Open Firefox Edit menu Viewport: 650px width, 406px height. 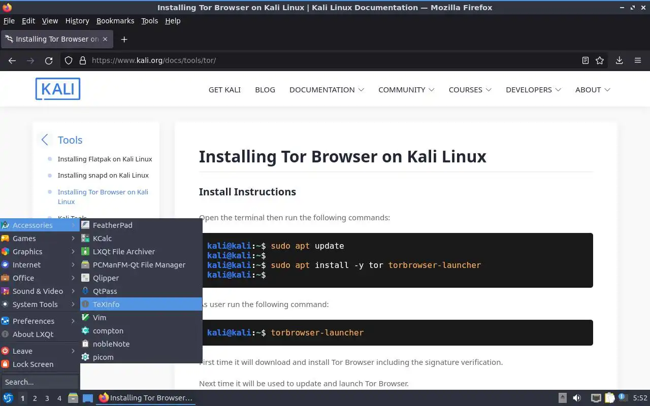tap(28, 21)
